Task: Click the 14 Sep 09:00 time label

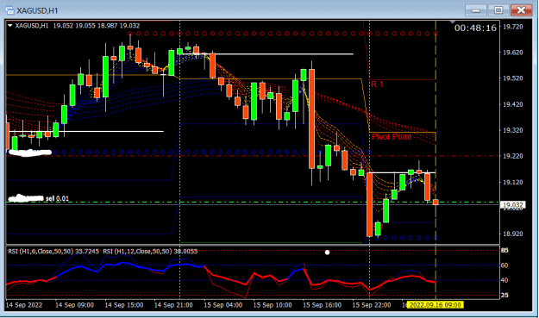Action: pos(74,305)
